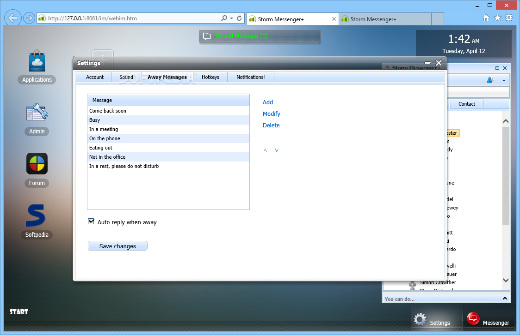Click the Delete link
The width and height of the screenshot is (520, 335).
271,126
